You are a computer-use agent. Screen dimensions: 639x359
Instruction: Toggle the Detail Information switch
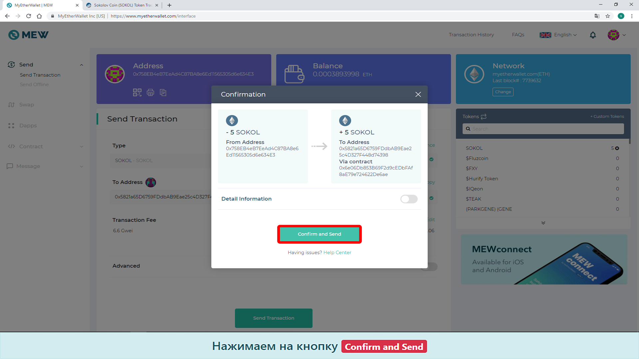[409, 199]
